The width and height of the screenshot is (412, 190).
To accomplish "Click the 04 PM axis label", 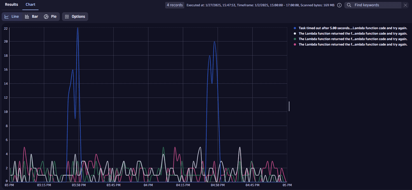I will (148, 185).
